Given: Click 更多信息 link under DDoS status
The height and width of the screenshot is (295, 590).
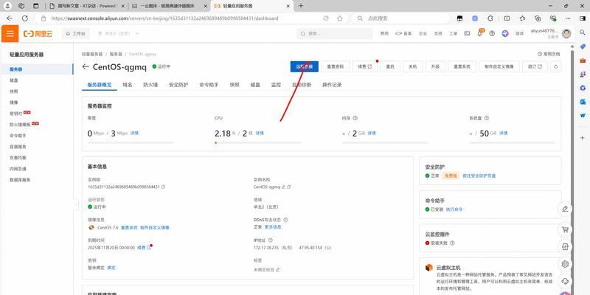Looking at the screenshot, I should click(x=273, y=227).
